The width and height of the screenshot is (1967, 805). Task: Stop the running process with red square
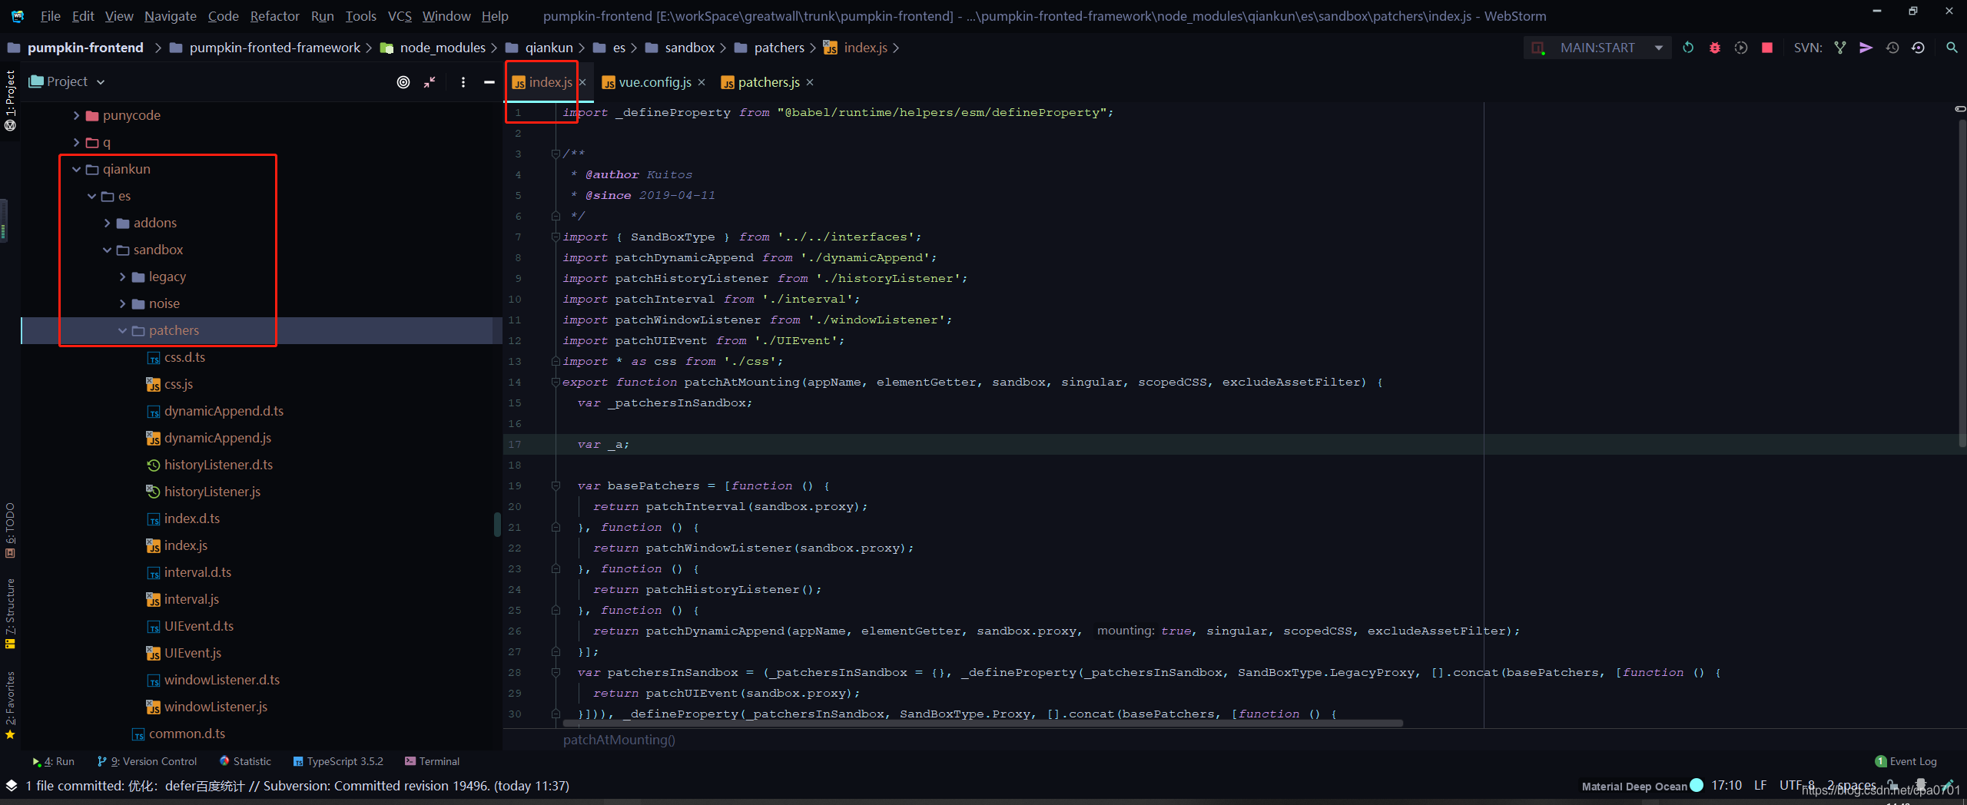pos(1767,48)
